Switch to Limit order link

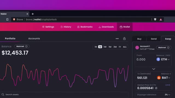click(x=168, y=85)
